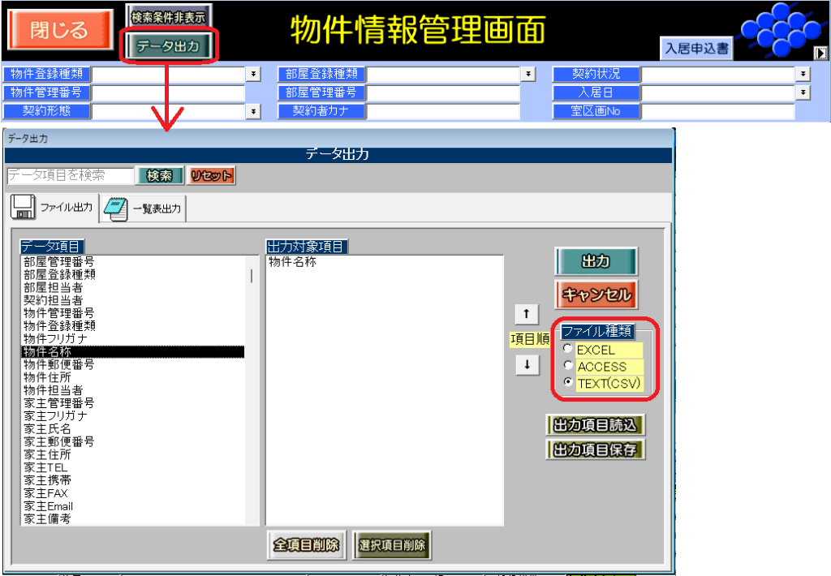The height and width of the screenshot is (576, 831).
Task: Expand the 部屋登録種類 dropdown list
Action: coord(528,74)
